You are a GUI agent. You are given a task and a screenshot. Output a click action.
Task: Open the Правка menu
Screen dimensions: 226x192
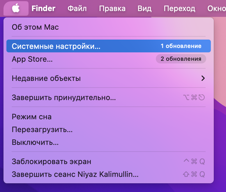pos(112,8)
